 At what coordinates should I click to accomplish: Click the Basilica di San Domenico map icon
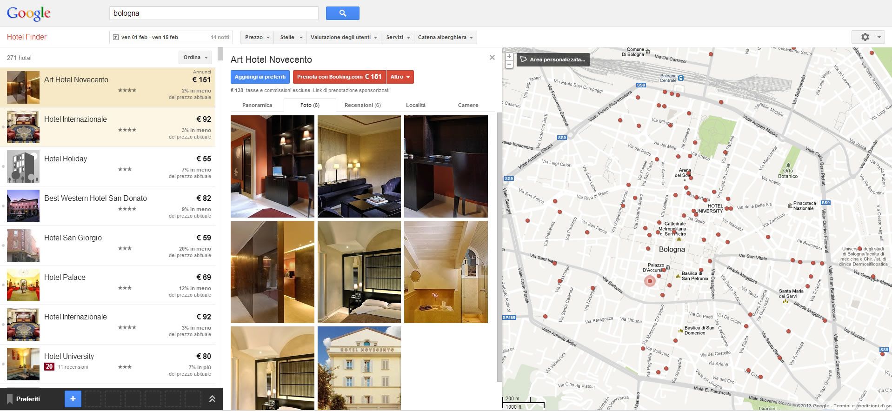click(x=681, y=331)
